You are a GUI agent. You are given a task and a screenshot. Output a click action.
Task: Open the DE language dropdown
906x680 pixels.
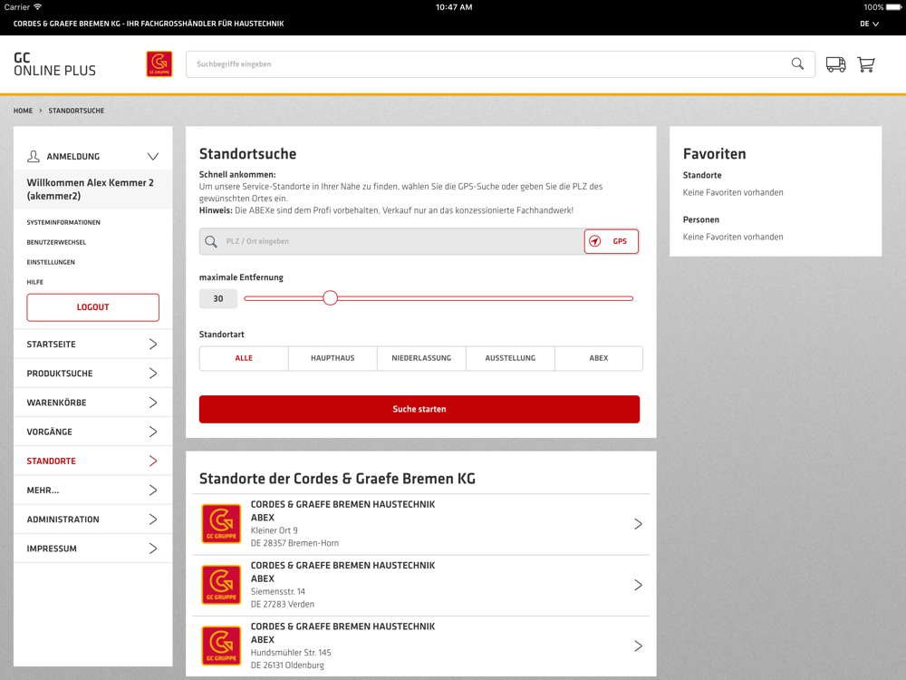click(869, 24)
